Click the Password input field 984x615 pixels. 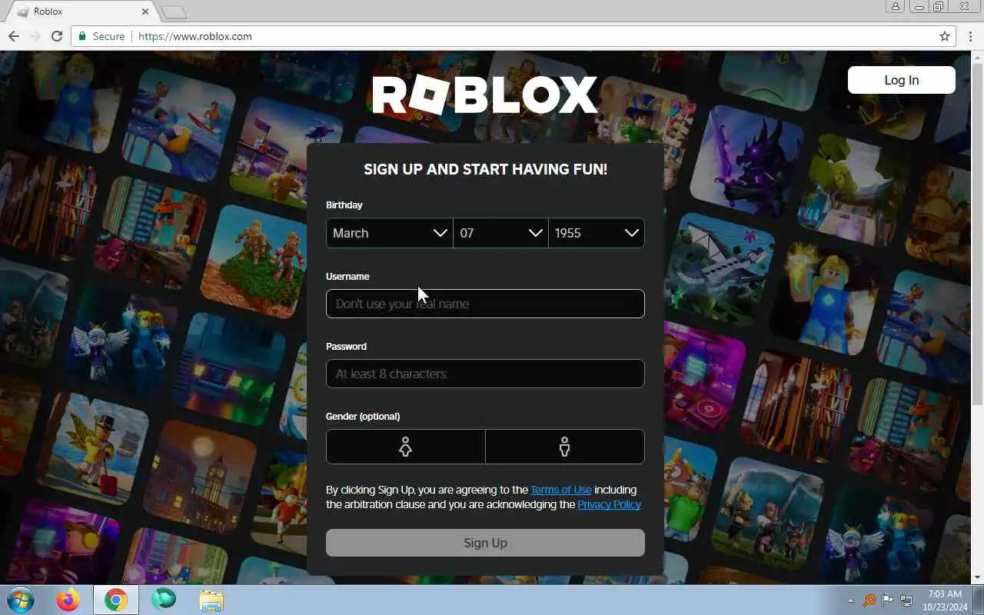(x=485, y=374)
